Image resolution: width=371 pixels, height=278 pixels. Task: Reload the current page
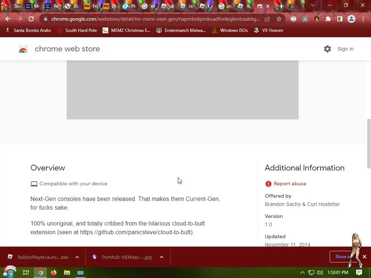point(31,19)
